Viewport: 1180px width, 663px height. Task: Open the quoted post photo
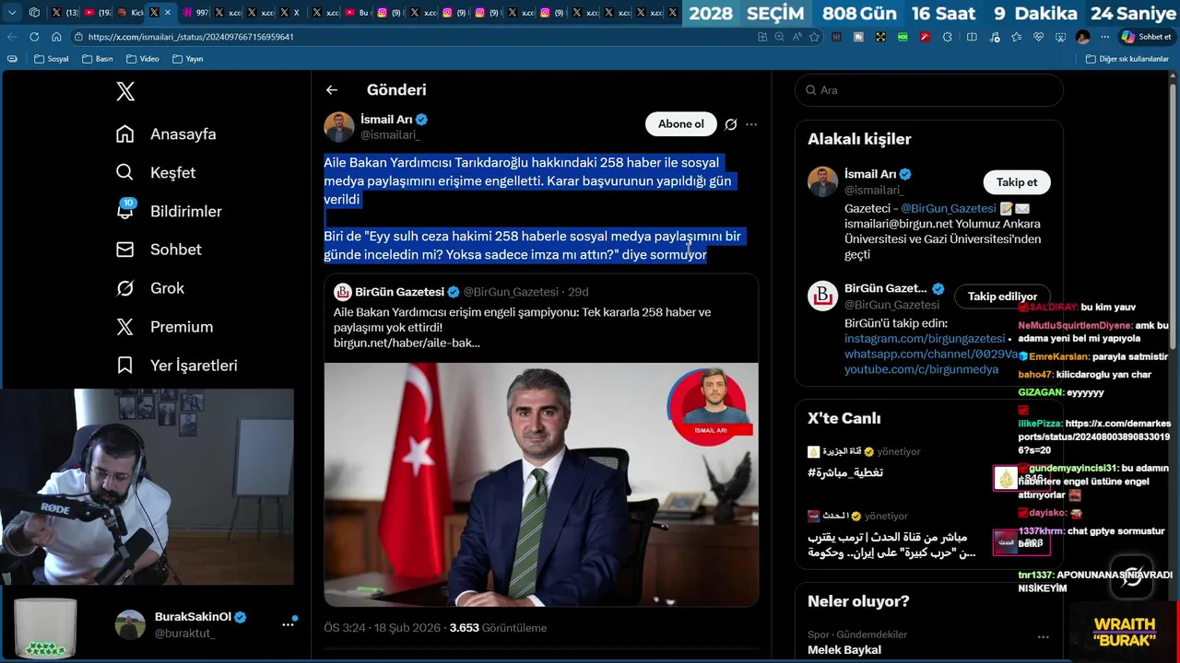pyautogui.click(x=541, y=484)
